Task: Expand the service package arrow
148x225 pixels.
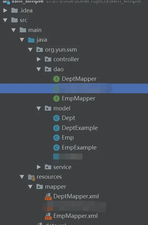Action: tap(39, 167)
